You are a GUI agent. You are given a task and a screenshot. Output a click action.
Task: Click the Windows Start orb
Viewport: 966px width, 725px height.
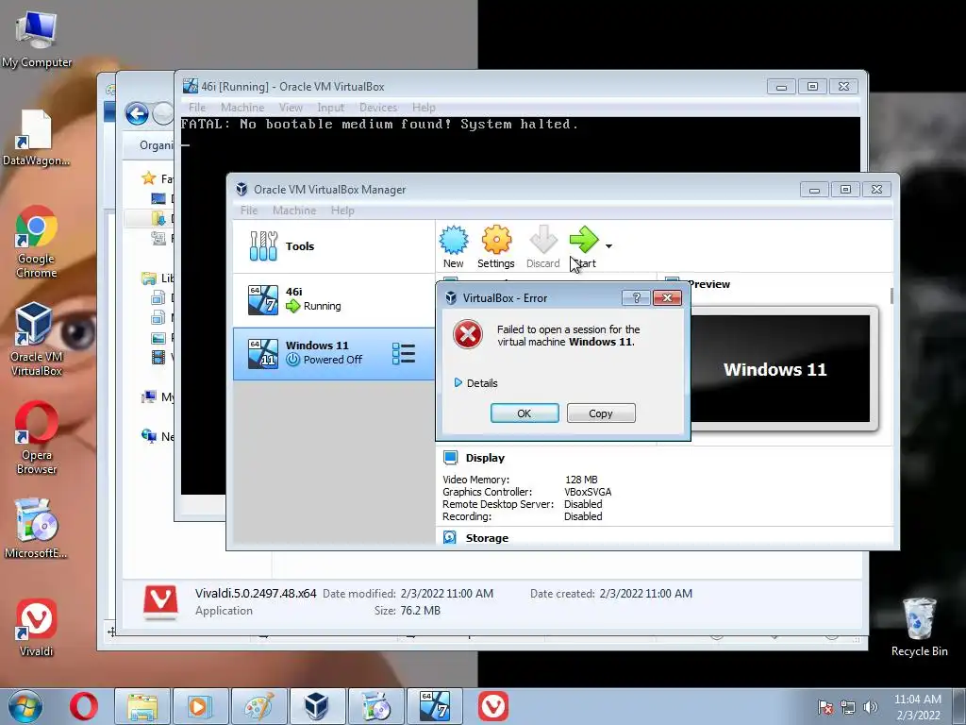tap(25, 706)
